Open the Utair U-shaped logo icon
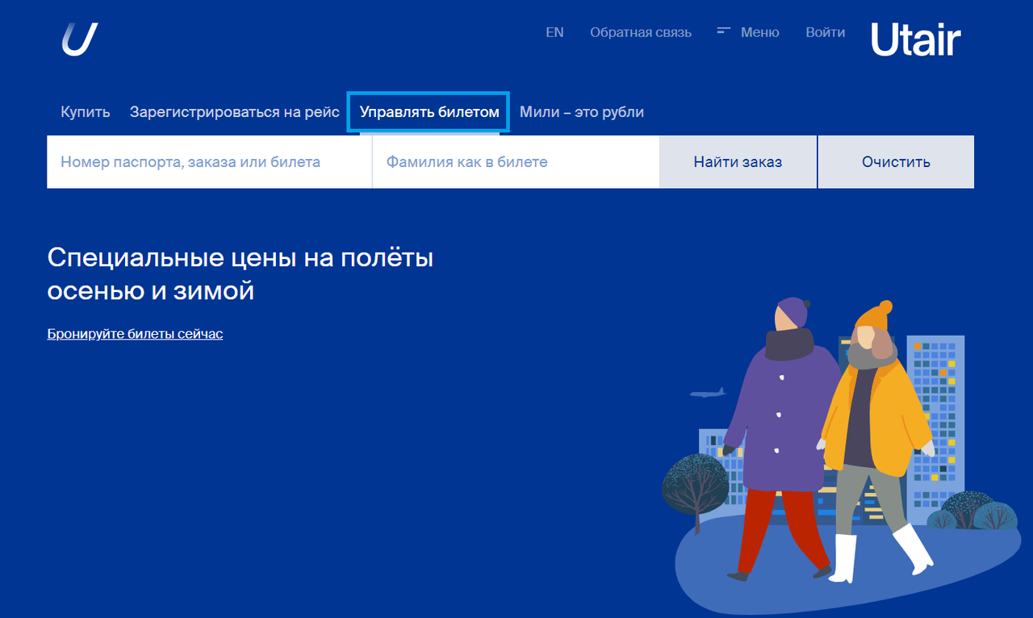The image size is (1033, 618). [80, 40]
